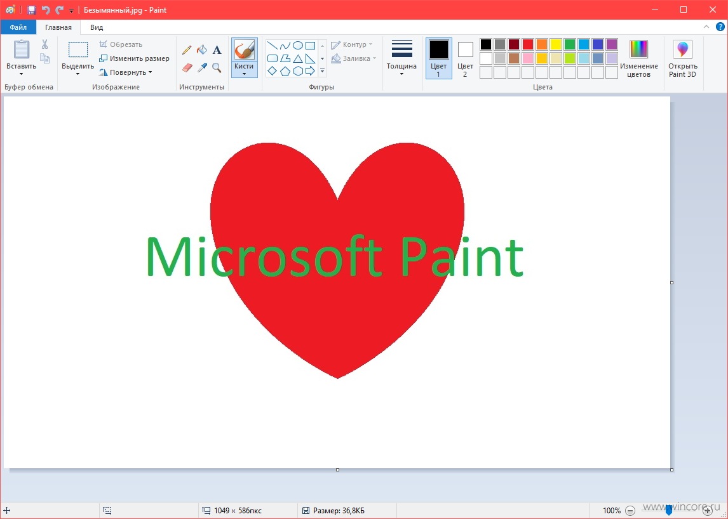Activate Color 2 (Цвет 2) selector

click(x=465, y=58)
